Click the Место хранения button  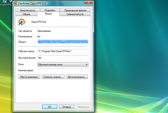29,77
